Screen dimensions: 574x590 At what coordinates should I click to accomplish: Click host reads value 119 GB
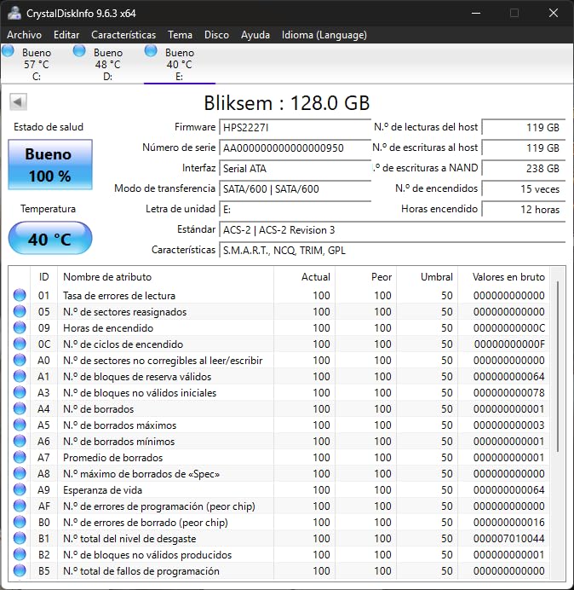[x=524, y=128]
